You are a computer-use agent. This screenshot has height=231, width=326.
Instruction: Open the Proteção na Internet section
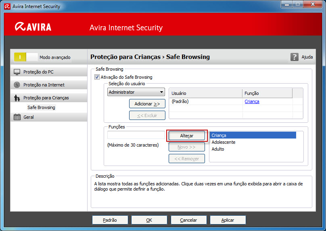[x=49, y=85]
